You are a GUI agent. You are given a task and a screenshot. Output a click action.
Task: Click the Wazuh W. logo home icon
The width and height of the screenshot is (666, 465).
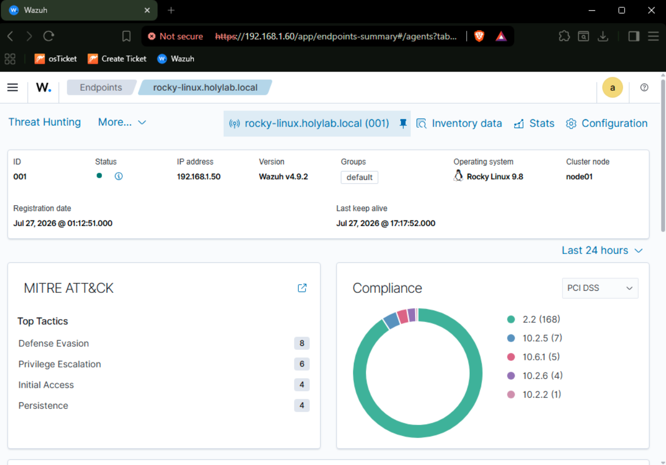tap(44, 88)
